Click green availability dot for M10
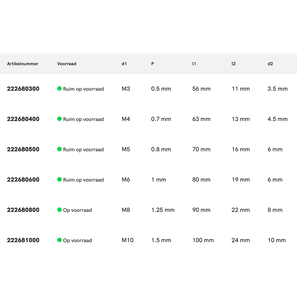The image size is (297, 297). point(59,240)
